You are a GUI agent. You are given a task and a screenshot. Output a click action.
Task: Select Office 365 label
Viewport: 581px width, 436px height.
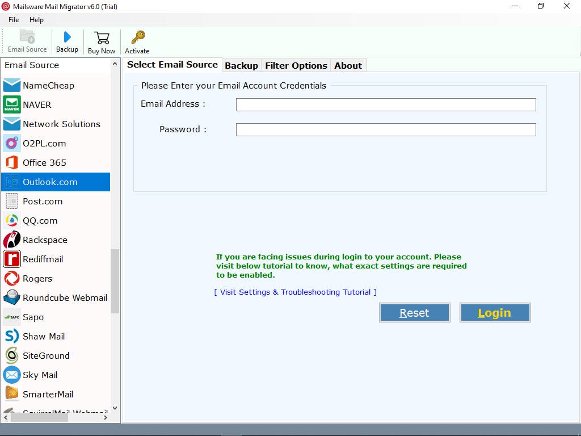point(44,163)
